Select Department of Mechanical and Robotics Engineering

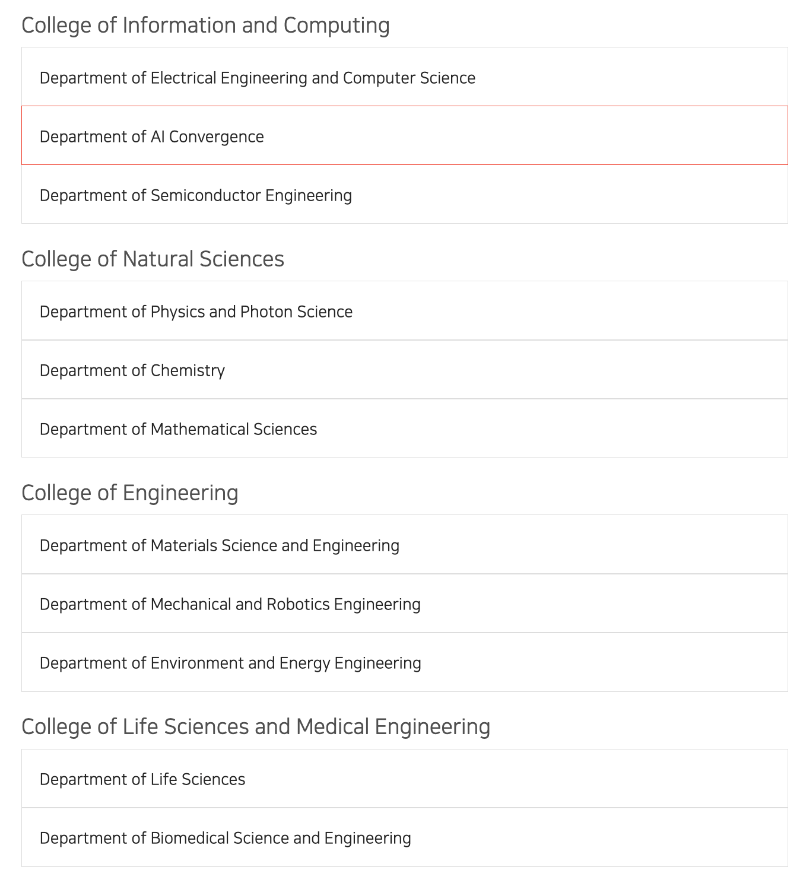pos(230,604)
